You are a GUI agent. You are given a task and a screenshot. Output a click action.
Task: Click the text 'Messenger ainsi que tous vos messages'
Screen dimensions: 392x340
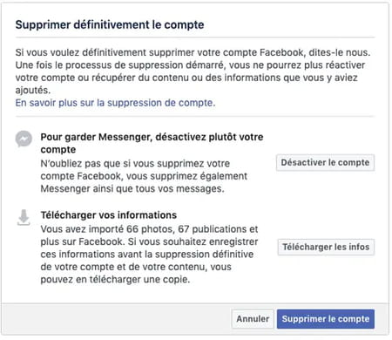(x=132, y=189)
